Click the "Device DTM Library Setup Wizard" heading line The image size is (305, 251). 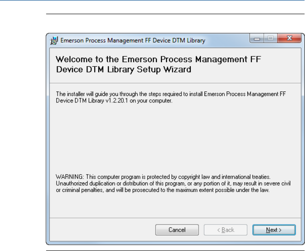(x=123, y=70)
